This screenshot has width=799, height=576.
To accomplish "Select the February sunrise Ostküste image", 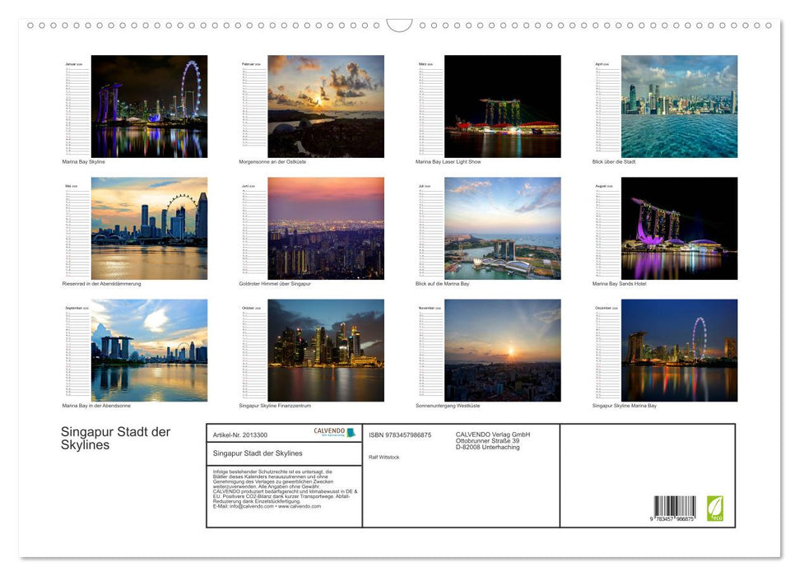I will pyautogui.click(x=330, y=105).
